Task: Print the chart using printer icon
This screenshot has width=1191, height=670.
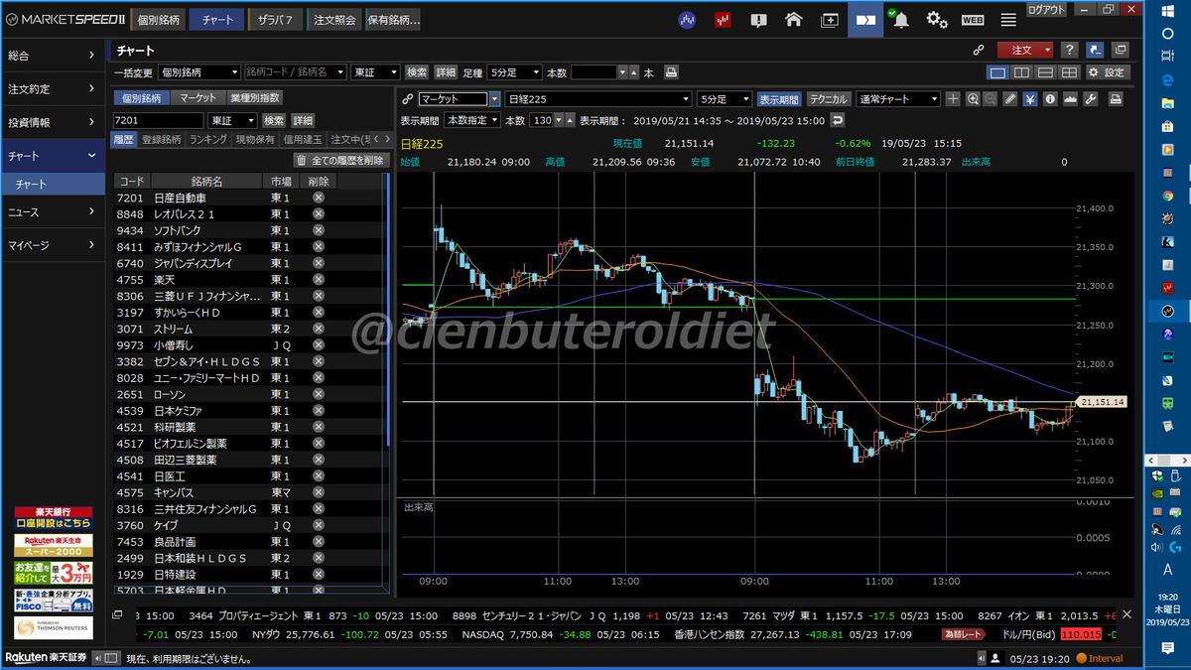Action: [1116, 99]
